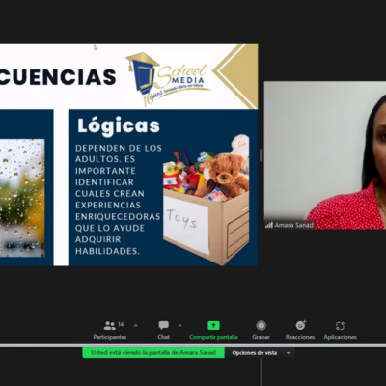Image resolution: width=386 pixels, height=386 pixels.
Task: Expand the Participantes options chevron
Action: [x=136, y=326]
